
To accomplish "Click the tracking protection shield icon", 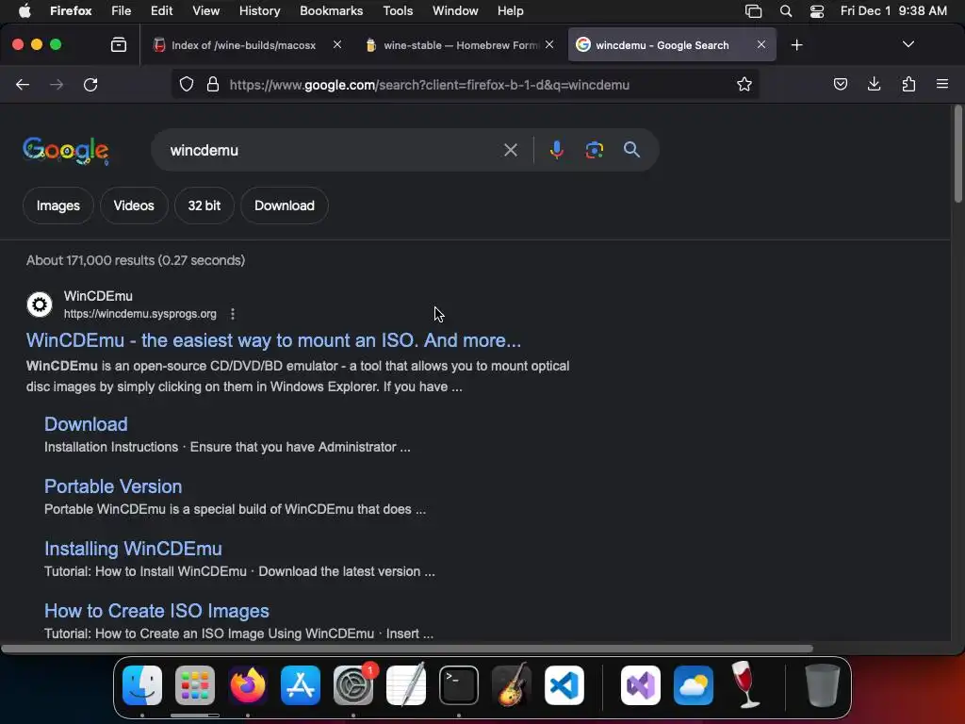I will tap(187, 84).
